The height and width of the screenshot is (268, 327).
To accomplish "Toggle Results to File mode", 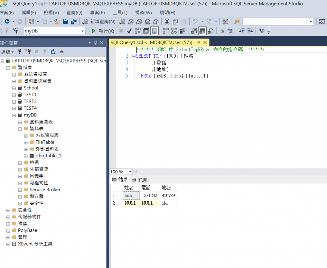I will coord(211,31).
